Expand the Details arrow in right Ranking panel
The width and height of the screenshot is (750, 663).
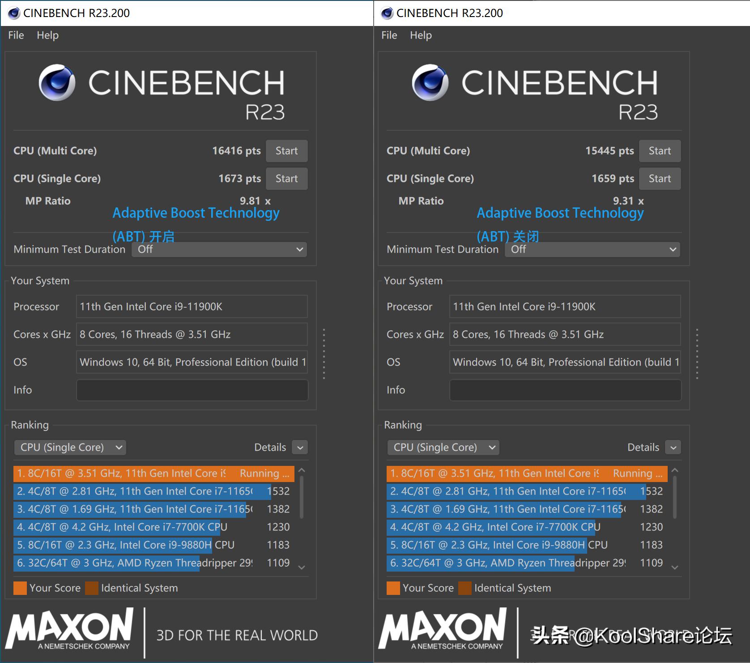pyautogui.click(x=673, y=448)
